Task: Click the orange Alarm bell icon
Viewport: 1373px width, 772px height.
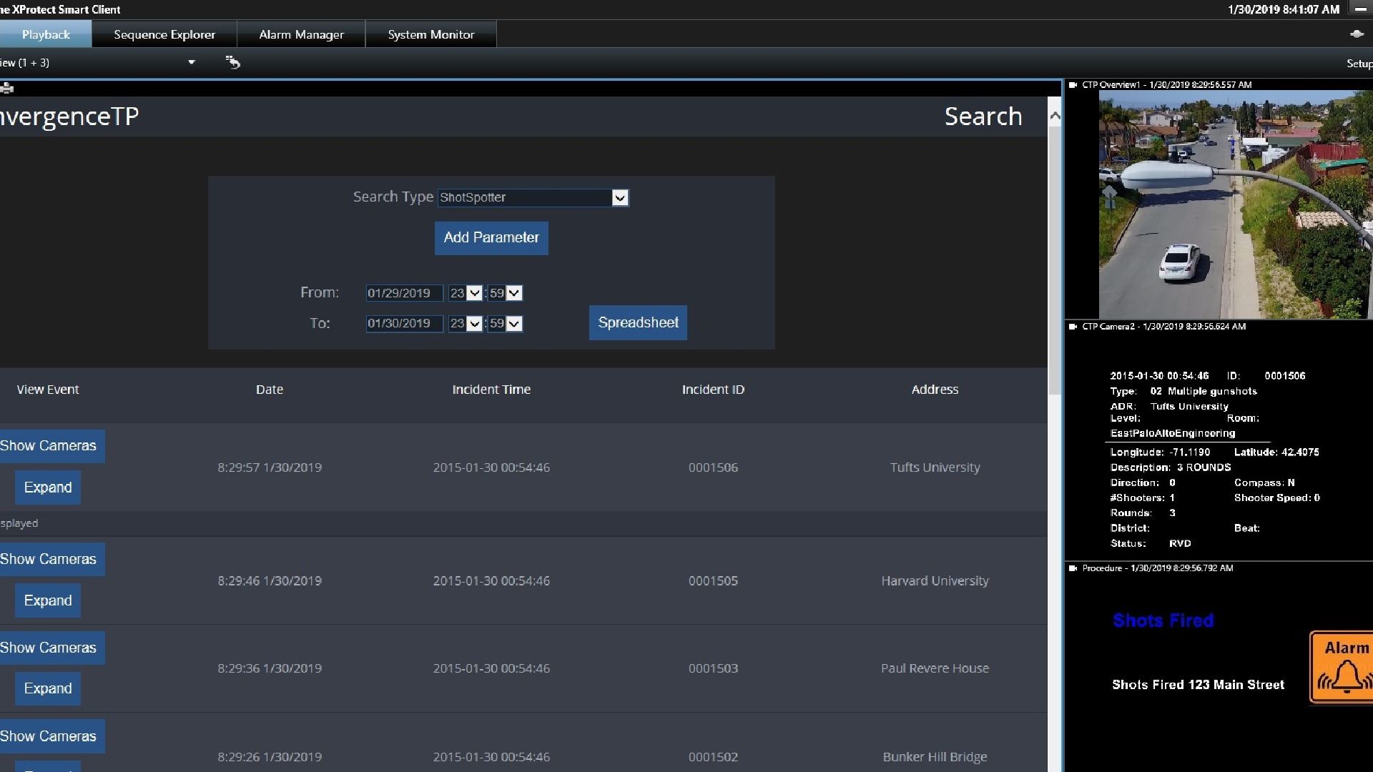Action: point(1342,668)
